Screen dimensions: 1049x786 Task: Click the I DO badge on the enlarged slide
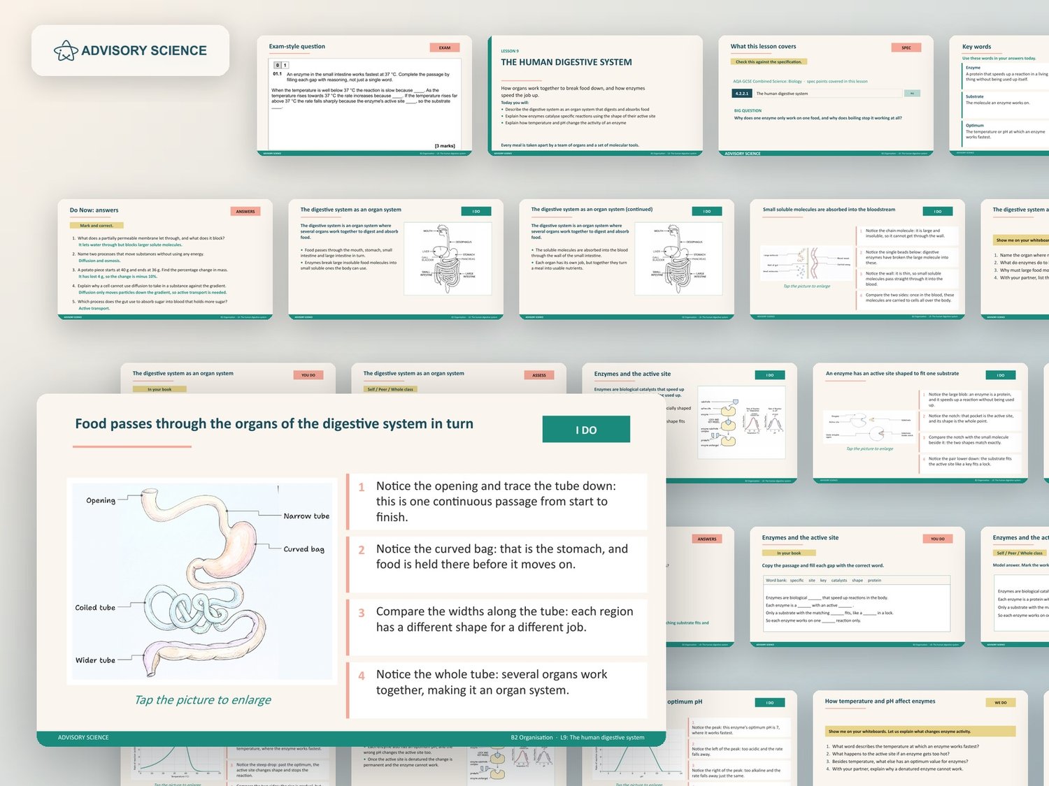[586, 430]
